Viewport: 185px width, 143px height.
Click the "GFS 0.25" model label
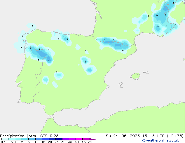point(49,136)
